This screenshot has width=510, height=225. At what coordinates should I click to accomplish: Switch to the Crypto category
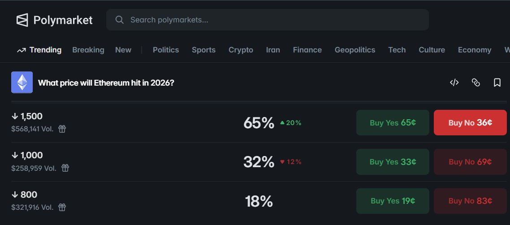click(241, 50)
